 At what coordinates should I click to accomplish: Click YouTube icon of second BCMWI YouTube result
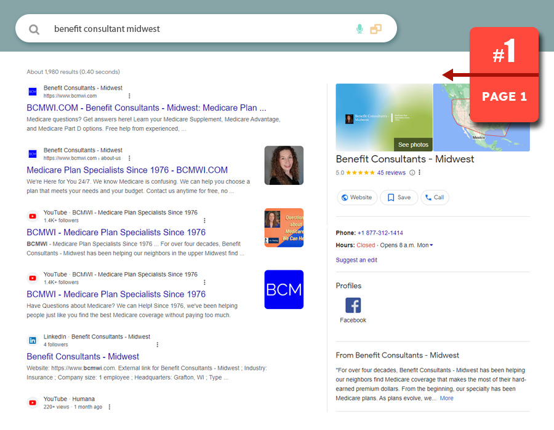coord(33,278)
